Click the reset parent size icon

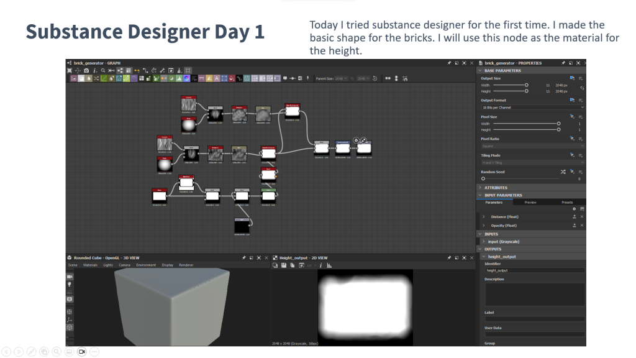(x=375, y=78)
